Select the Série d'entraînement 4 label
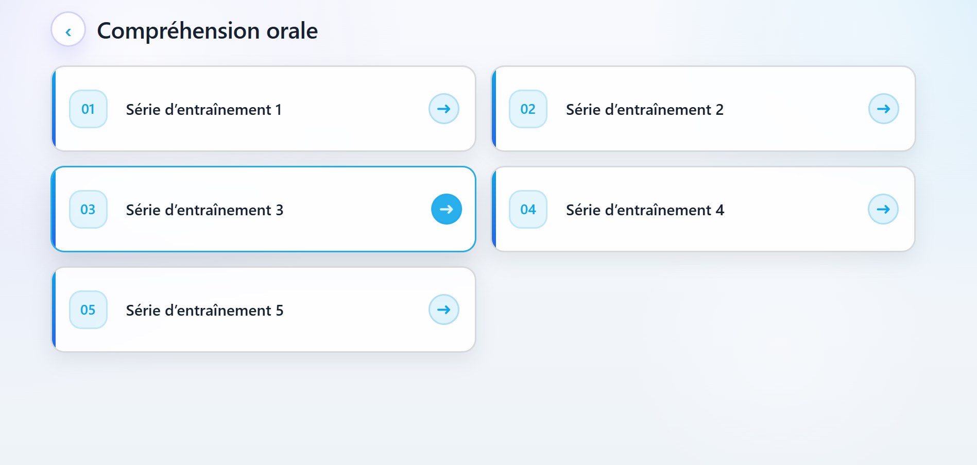 645,210
